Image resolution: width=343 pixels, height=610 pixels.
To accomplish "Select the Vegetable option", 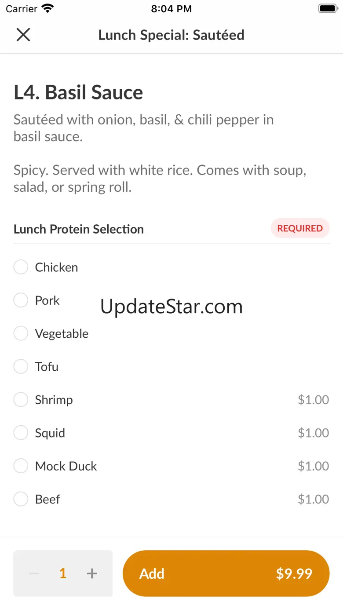I will 21,333.
